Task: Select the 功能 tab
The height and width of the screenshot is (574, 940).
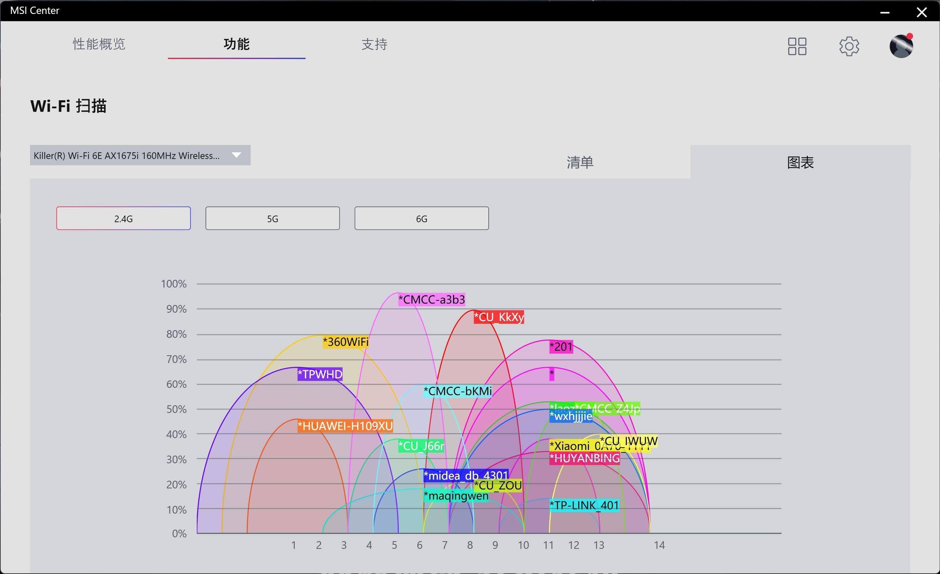Action: pyautogui.click(x=236, y=44)
